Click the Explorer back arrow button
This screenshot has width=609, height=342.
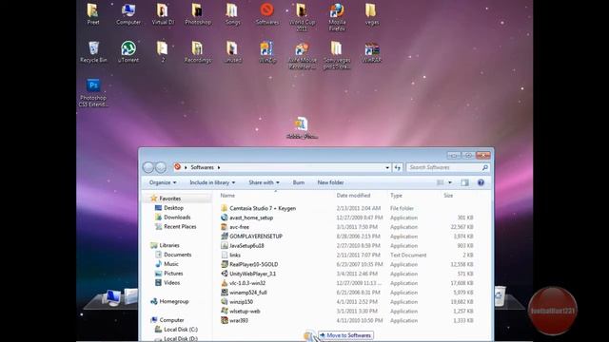[x=148, y=167]
